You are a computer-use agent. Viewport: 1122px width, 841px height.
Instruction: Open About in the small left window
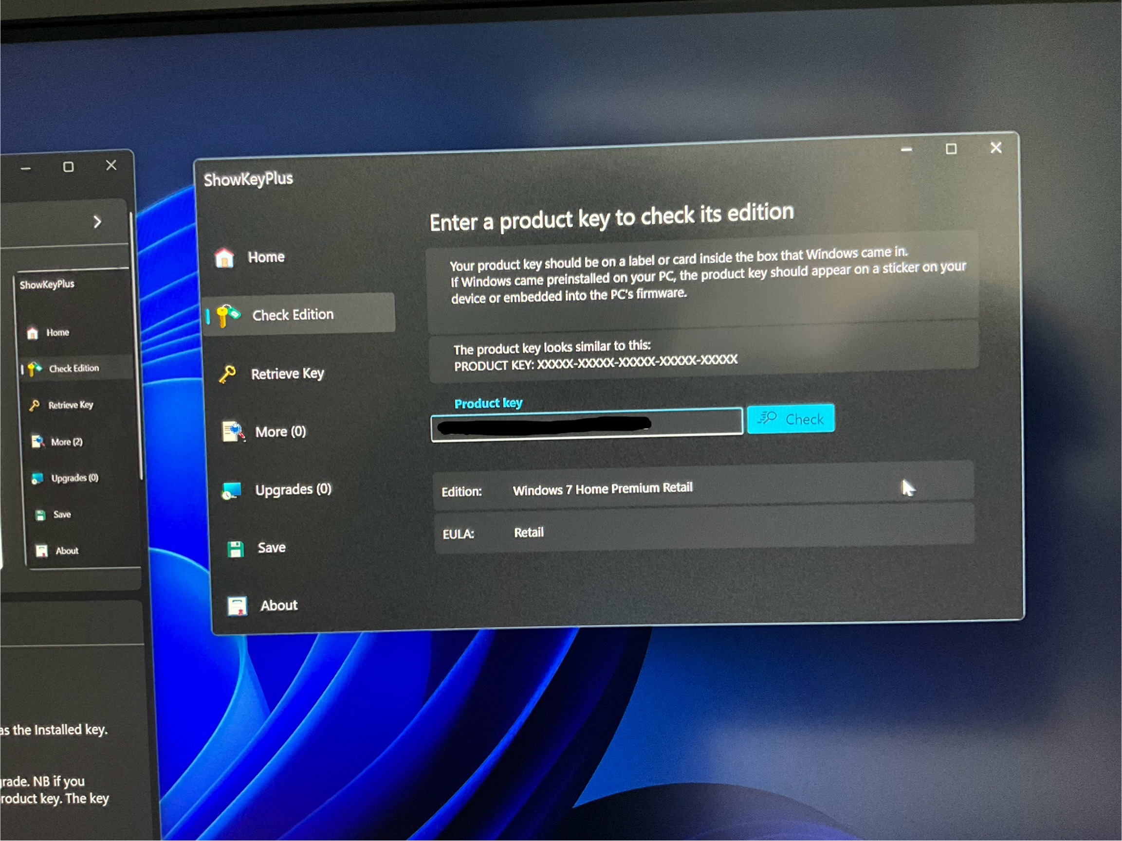point(67,551)
